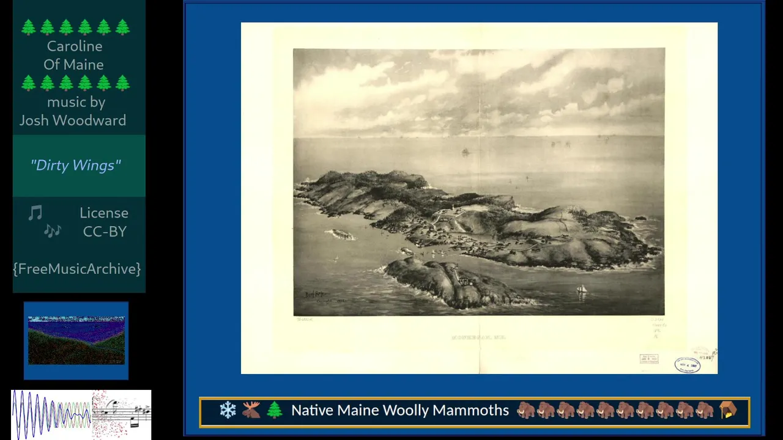Click the "Of Maine" title text
Image resolution: width=783 pixels, height=440 pixels.
click(x=73, y=64)
